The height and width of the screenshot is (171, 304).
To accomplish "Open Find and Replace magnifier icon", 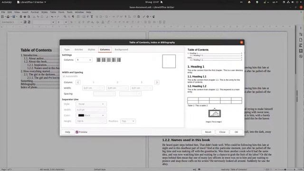I will 65,17.
